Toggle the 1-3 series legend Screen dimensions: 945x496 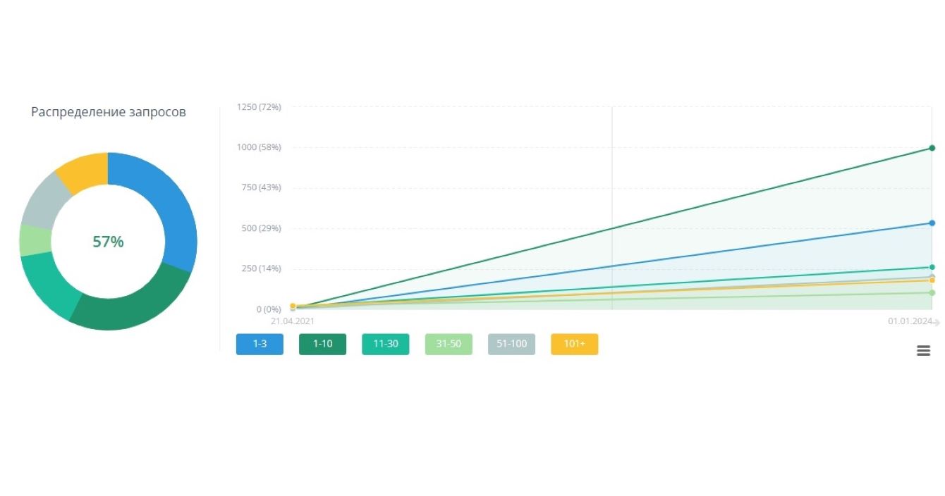(x=260, y=345)
